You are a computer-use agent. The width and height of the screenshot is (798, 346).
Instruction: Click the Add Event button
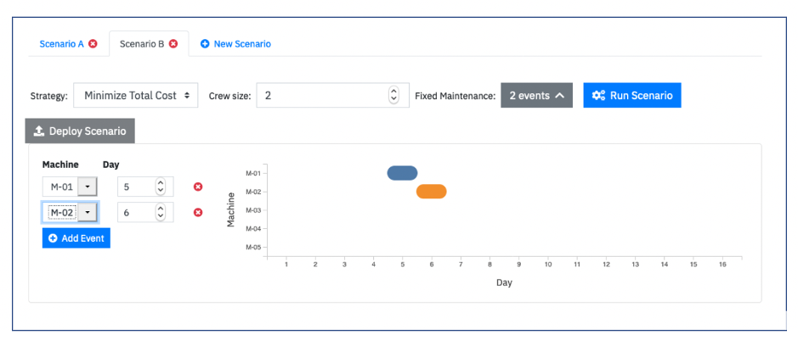[x=76, y=238]
